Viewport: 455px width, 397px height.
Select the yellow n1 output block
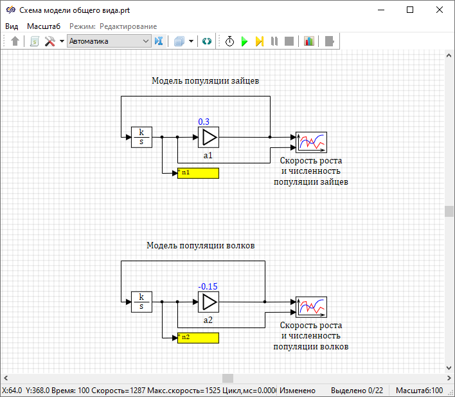pyautogui.click(x=198, y=173)
